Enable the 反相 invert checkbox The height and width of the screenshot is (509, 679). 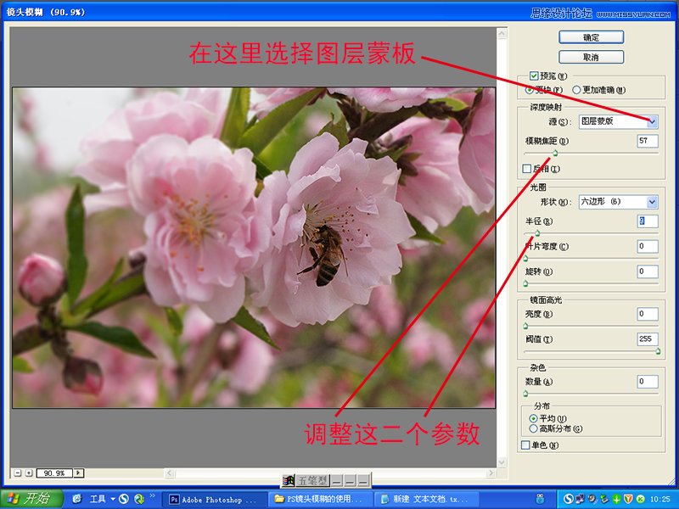click(526, 169)
